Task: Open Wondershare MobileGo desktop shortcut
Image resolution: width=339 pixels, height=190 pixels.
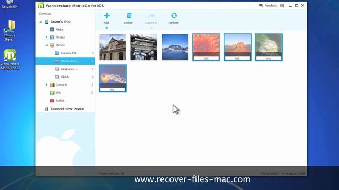Action: point(10,59)
